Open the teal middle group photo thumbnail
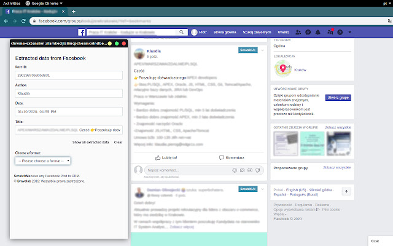Image resolution: width=393 pixels, height=246 pixels. click(312, 144)
